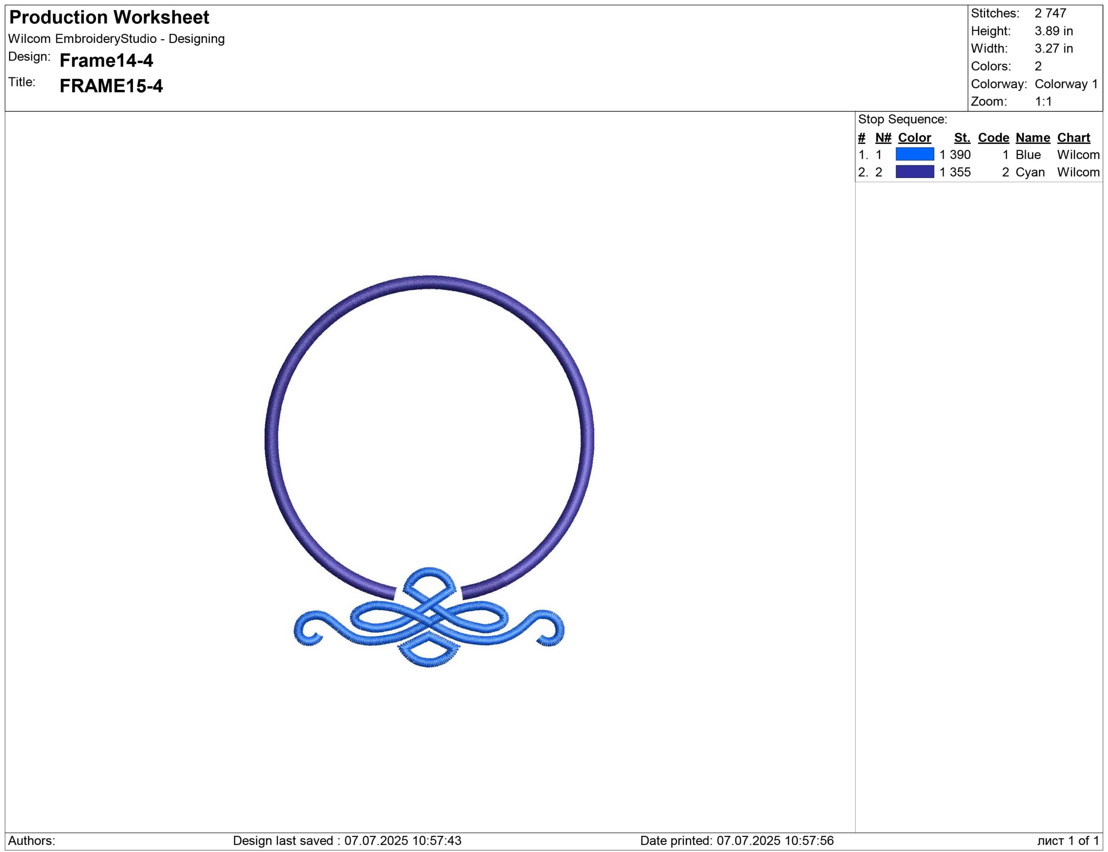This screenshot has height=852, width=1108.
Task: Click the FRAME15-4 title text
Action: (x=111, y=86)
